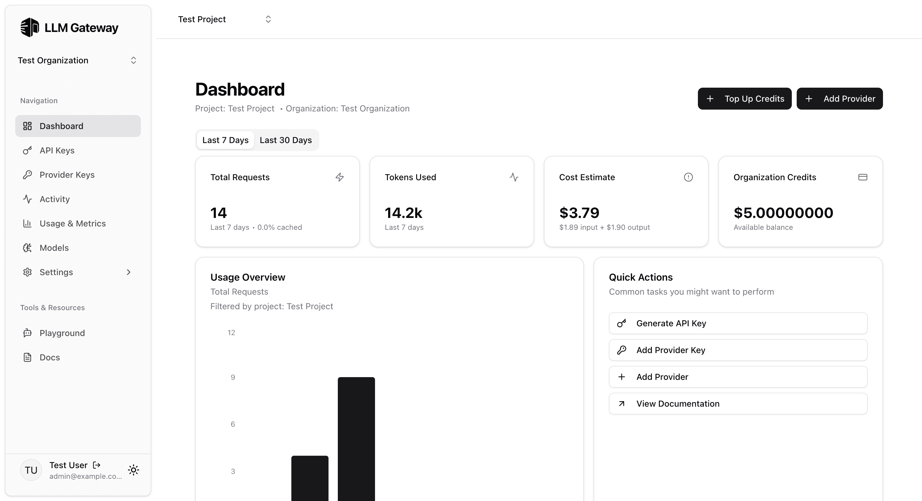Go to Usage & Metrics page
The height and width of the screenshot is (501, 922).
click(72, 223)
